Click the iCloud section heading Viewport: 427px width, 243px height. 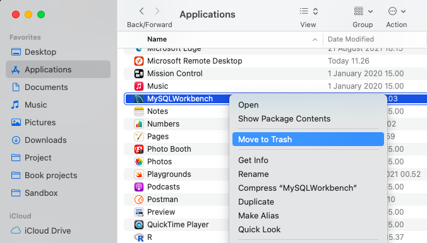[20, 216]
